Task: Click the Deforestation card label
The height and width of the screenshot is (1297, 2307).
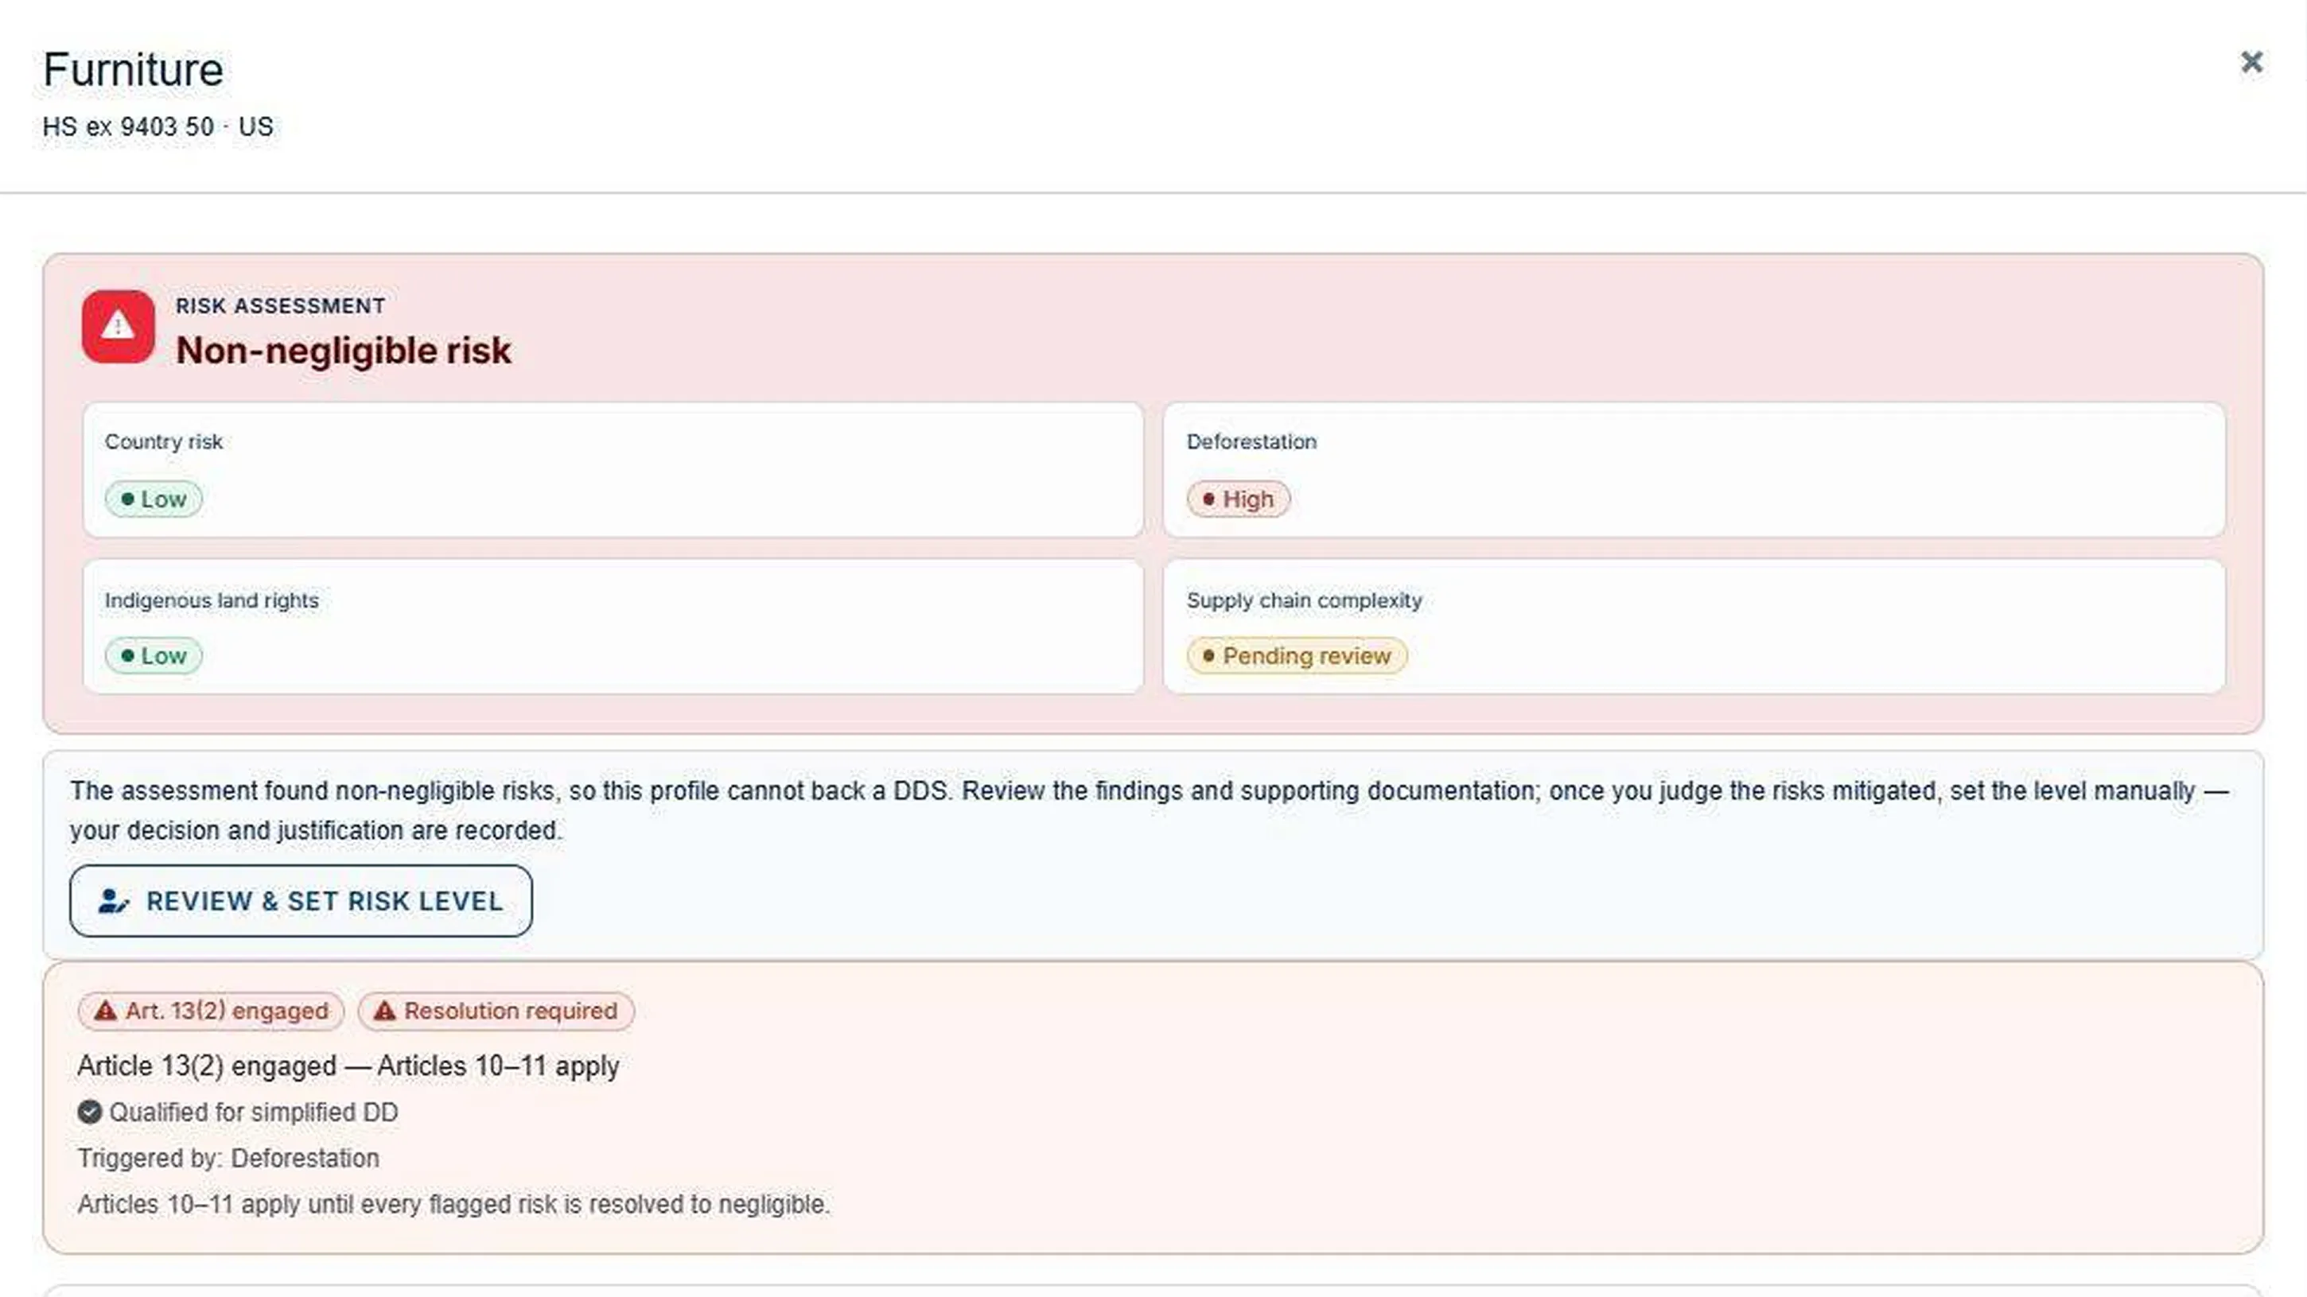Action: click(1251, 441)
